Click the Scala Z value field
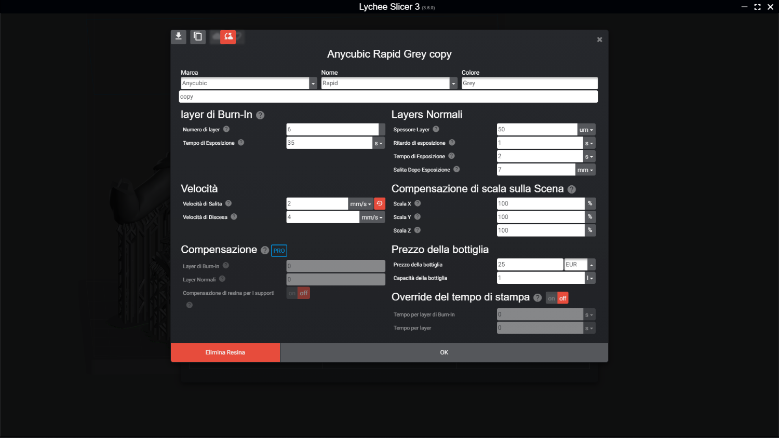The height and width of the screenshot is (438, 779). click(541, 230)
